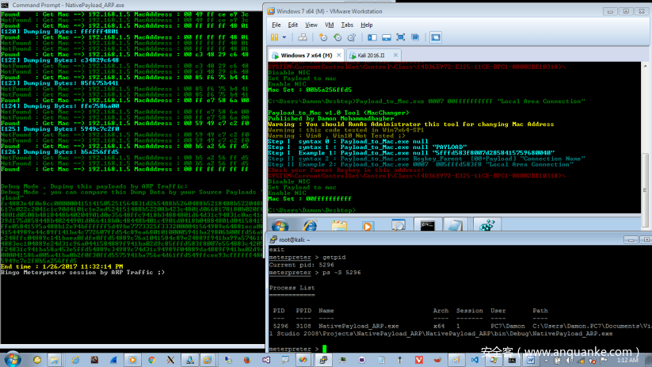Viewport: 652px width, 367px height.
Task: Open the power options dropdown arrow next to the pause button
Action: (x=284, y=37)
